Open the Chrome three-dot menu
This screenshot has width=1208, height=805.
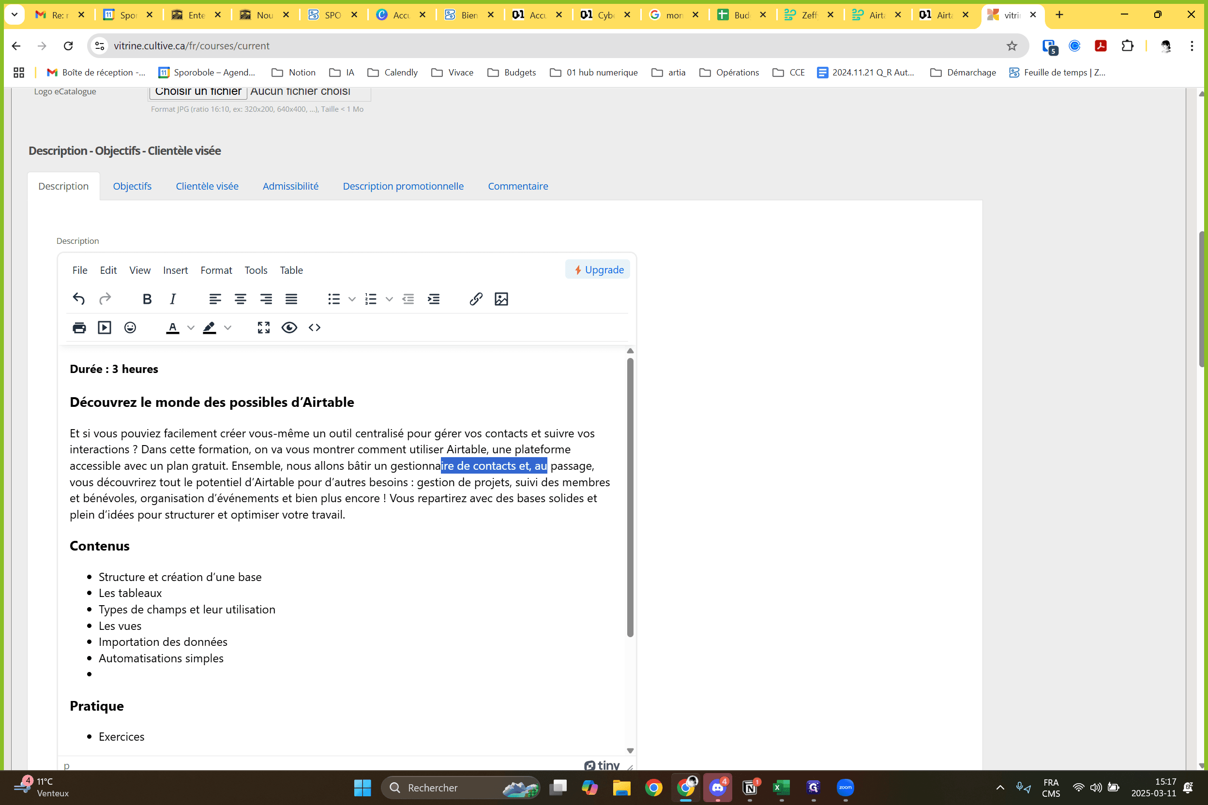[1192, 45]
